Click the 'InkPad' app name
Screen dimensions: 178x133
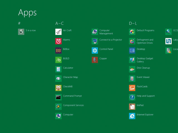[x=140, y=105]
